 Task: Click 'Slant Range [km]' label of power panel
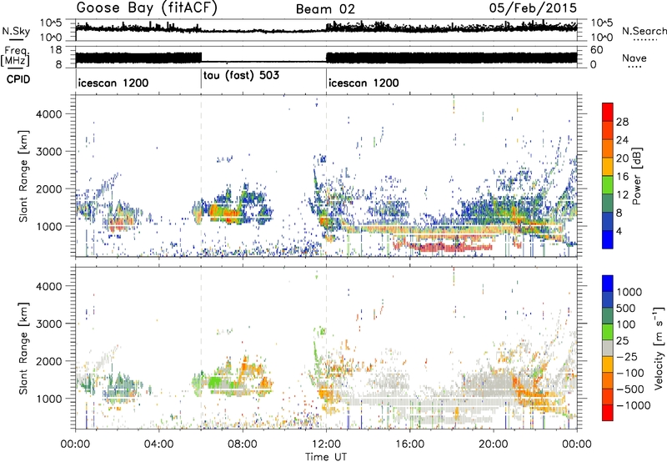point(23,176)
